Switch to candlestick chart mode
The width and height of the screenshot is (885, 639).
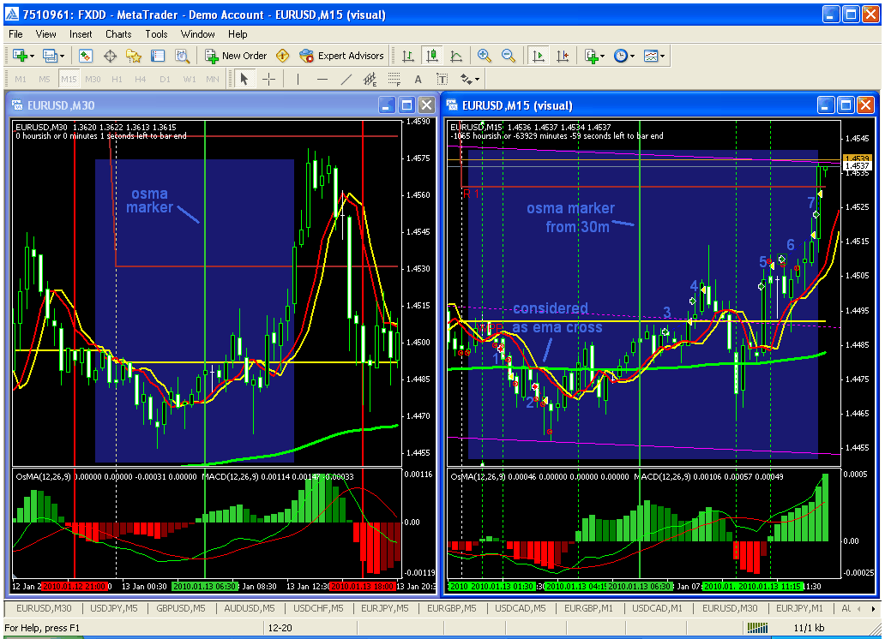click(431, 56)
